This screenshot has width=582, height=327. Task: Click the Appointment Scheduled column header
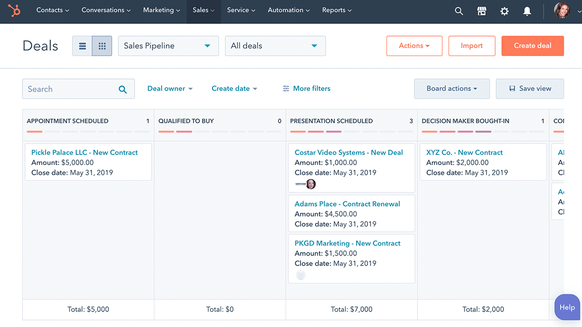tap(67, 121)
